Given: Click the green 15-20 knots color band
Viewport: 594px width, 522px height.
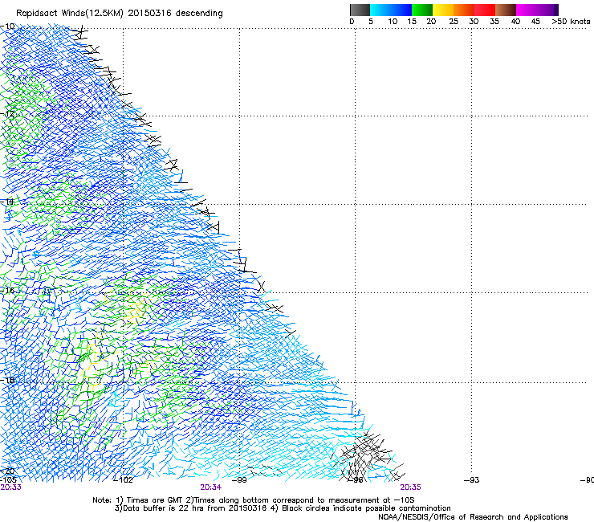Looking at the screenshot, I should 422,10.
